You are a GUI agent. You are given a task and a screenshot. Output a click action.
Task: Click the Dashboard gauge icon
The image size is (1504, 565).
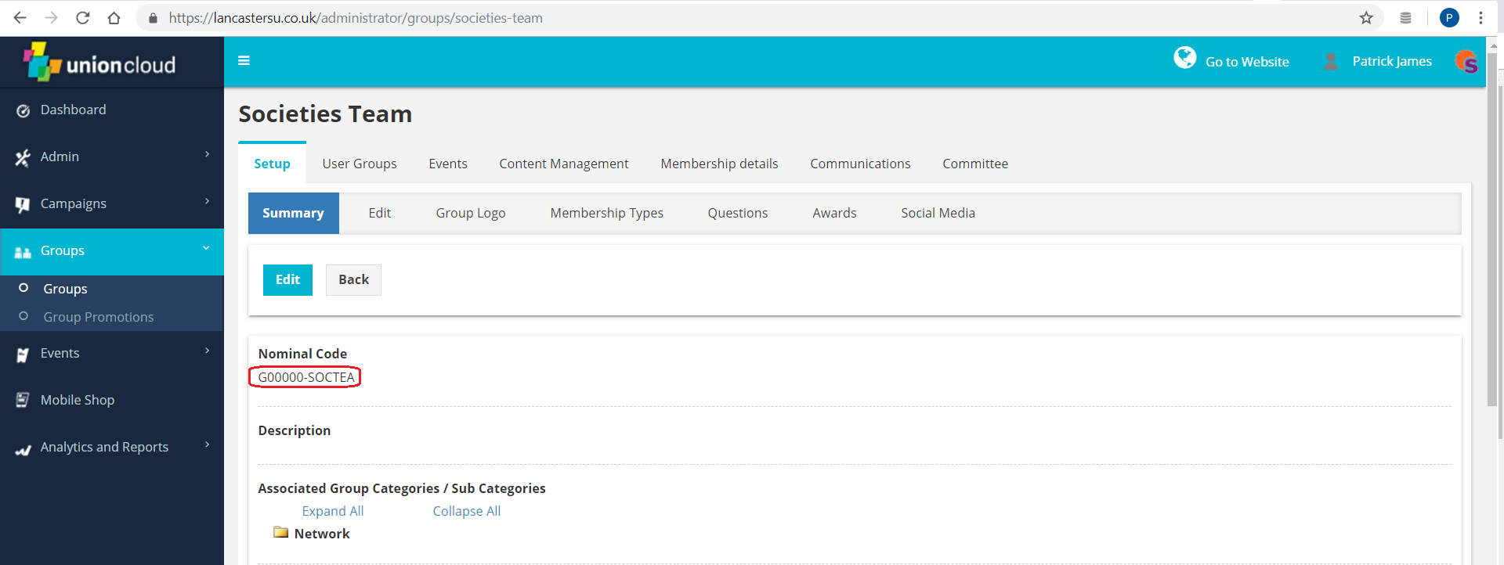click(23, 110)
